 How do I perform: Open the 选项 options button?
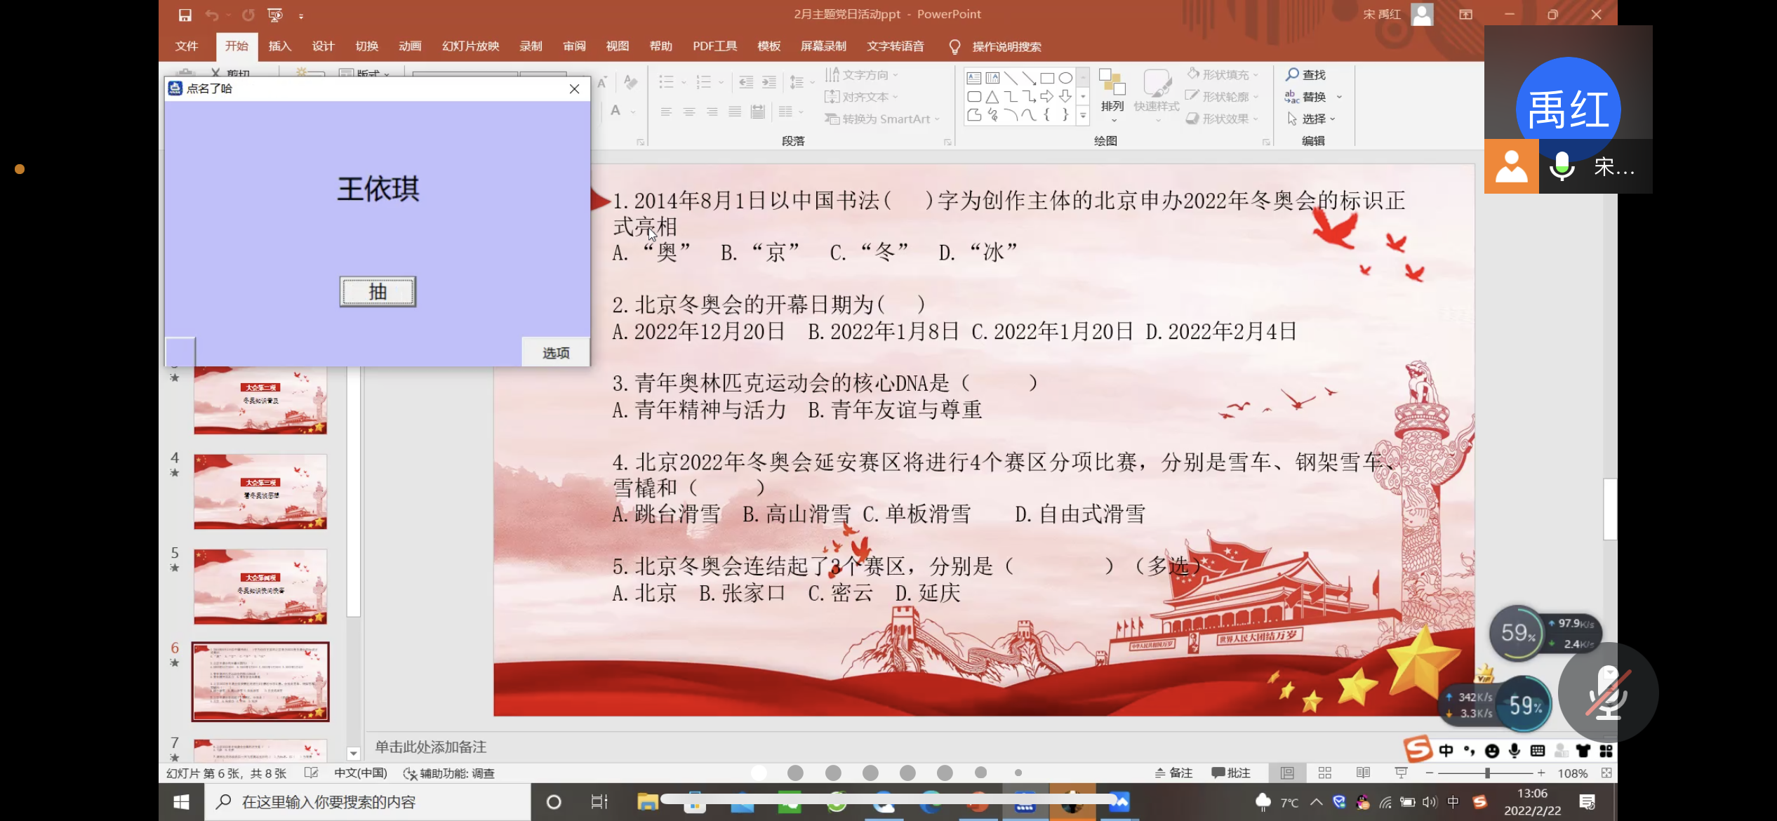[555, 352]
